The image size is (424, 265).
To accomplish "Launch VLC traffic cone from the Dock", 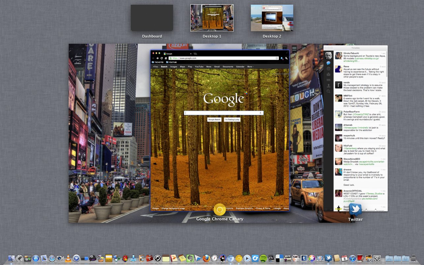I will (68, 258).
